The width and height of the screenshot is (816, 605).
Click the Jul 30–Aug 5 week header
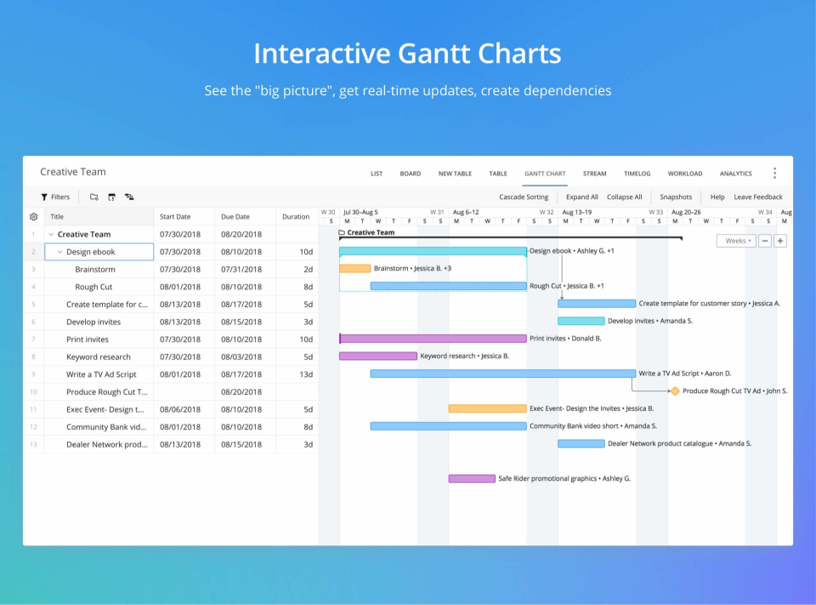[360, 212]
